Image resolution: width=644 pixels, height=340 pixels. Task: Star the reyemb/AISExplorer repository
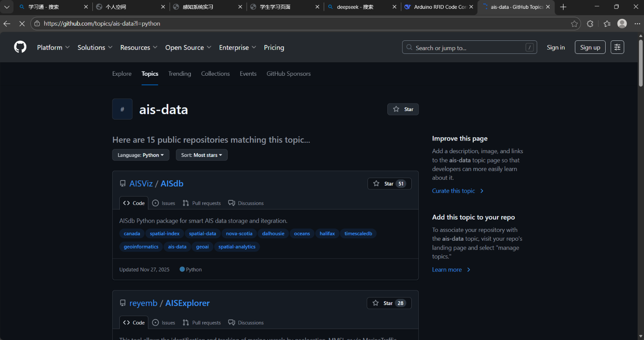389,303
